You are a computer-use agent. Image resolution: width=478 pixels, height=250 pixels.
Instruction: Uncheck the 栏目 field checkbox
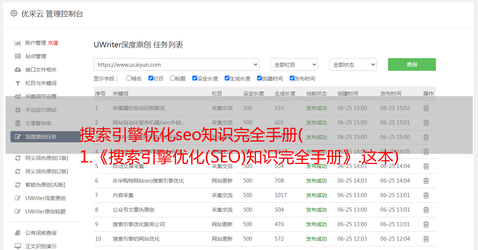pyautogui.click(x=151, y=78)
